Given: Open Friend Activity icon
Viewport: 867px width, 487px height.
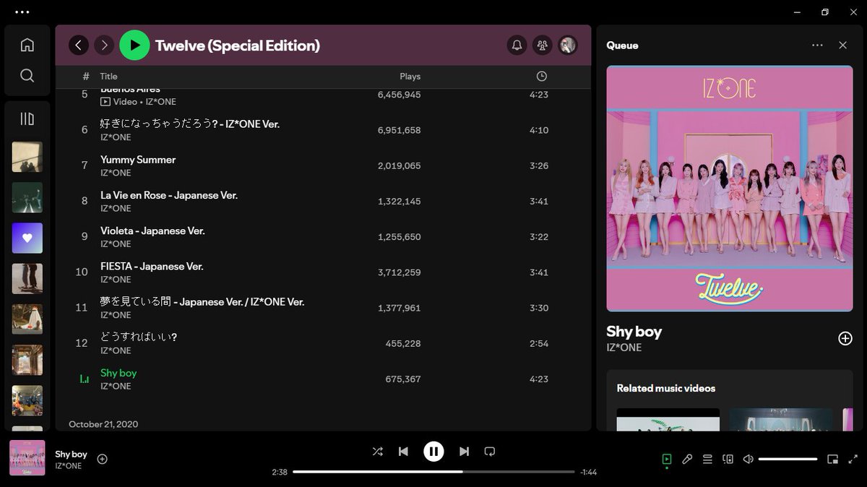Looking at the screenshot, I should click(x=542, y=46).
